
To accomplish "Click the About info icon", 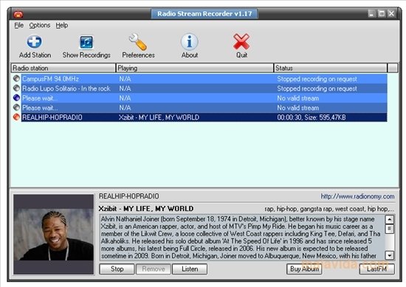I will point(190,41).
